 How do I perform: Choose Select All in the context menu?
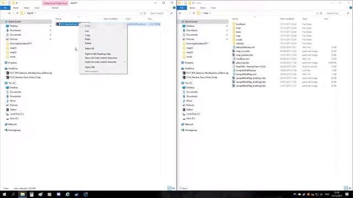click(x=89, y=48)
